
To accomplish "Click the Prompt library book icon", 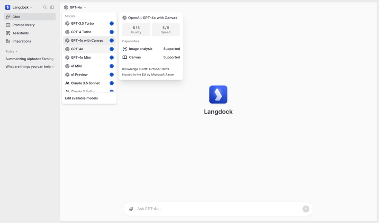I will pyautogui.click(x=8, y=25).
